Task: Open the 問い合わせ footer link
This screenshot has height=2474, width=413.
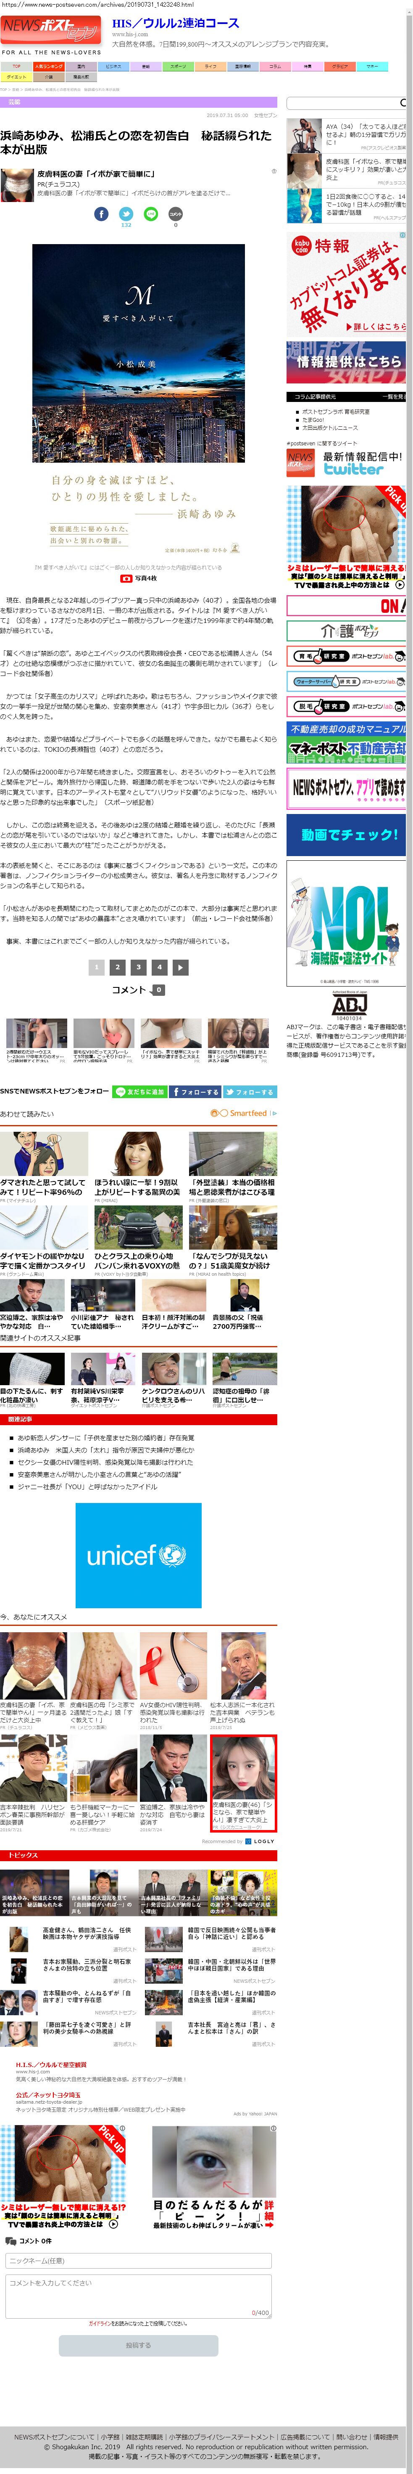Action: coord(351,2437)
